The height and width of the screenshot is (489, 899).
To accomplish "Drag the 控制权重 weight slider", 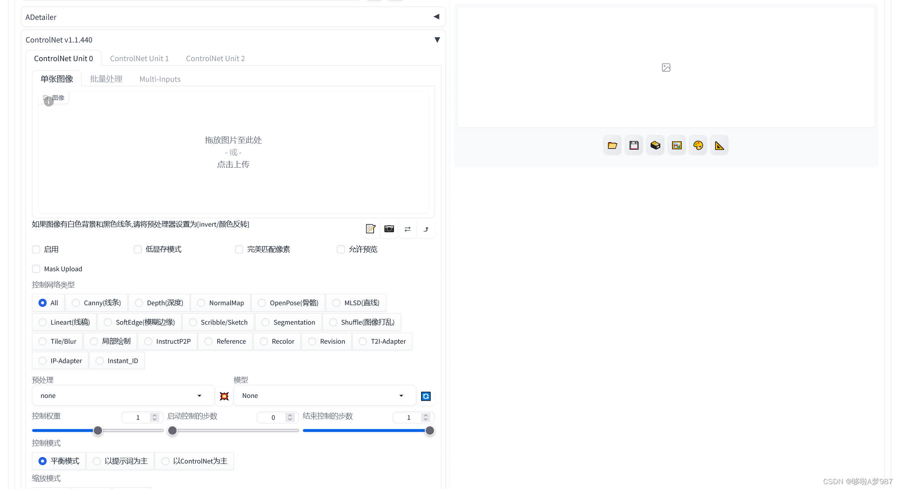I will coord(98,430).
